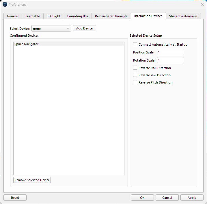Click the Reset button

15,198
